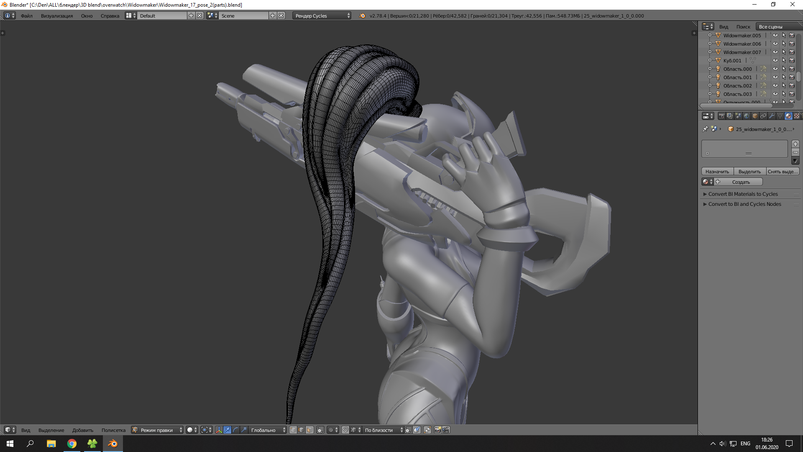Open the Файл menu
This screenshot has height=452, width=803.
[26, 15]
